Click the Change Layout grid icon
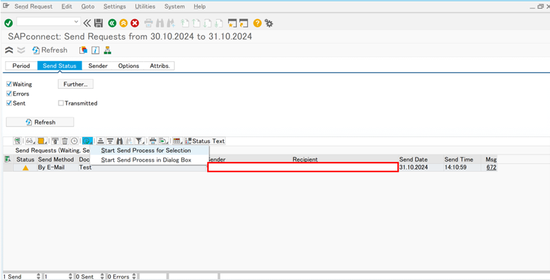Image resolution: width=550 pixels, height=280 pixels. pos(178,141)
